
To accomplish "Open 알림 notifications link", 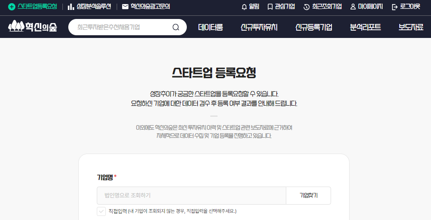I will click(254, 7).
